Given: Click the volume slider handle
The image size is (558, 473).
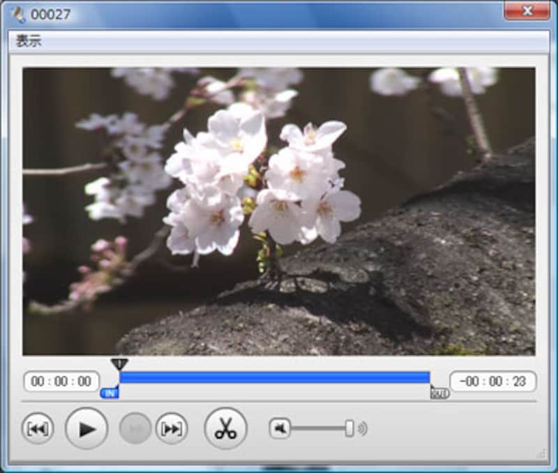Looking at the screenshot, I should click(x=349, y=428).
